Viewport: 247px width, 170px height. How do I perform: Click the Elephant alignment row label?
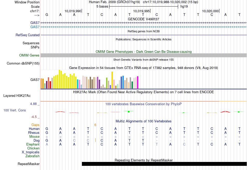pos(33,144)
